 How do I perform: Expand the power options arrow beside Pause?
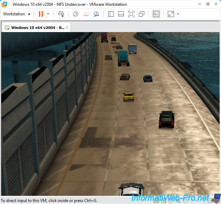[x=48, y=14]
